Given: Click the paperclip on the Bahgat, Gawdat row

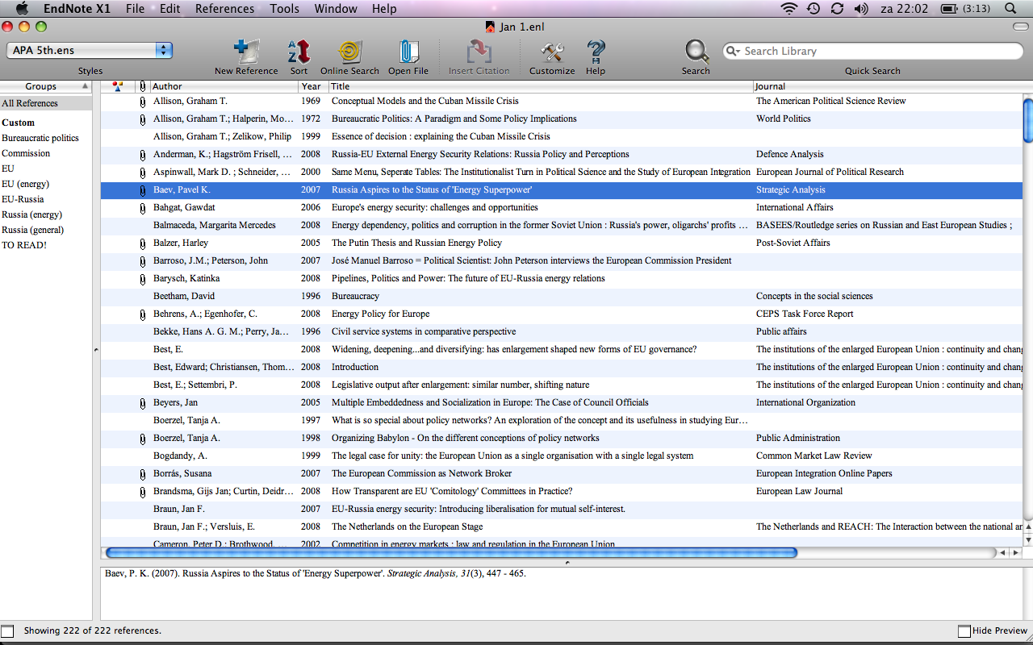Looking at the screenshot, I should pyautogui.click(x=143, y=208).
